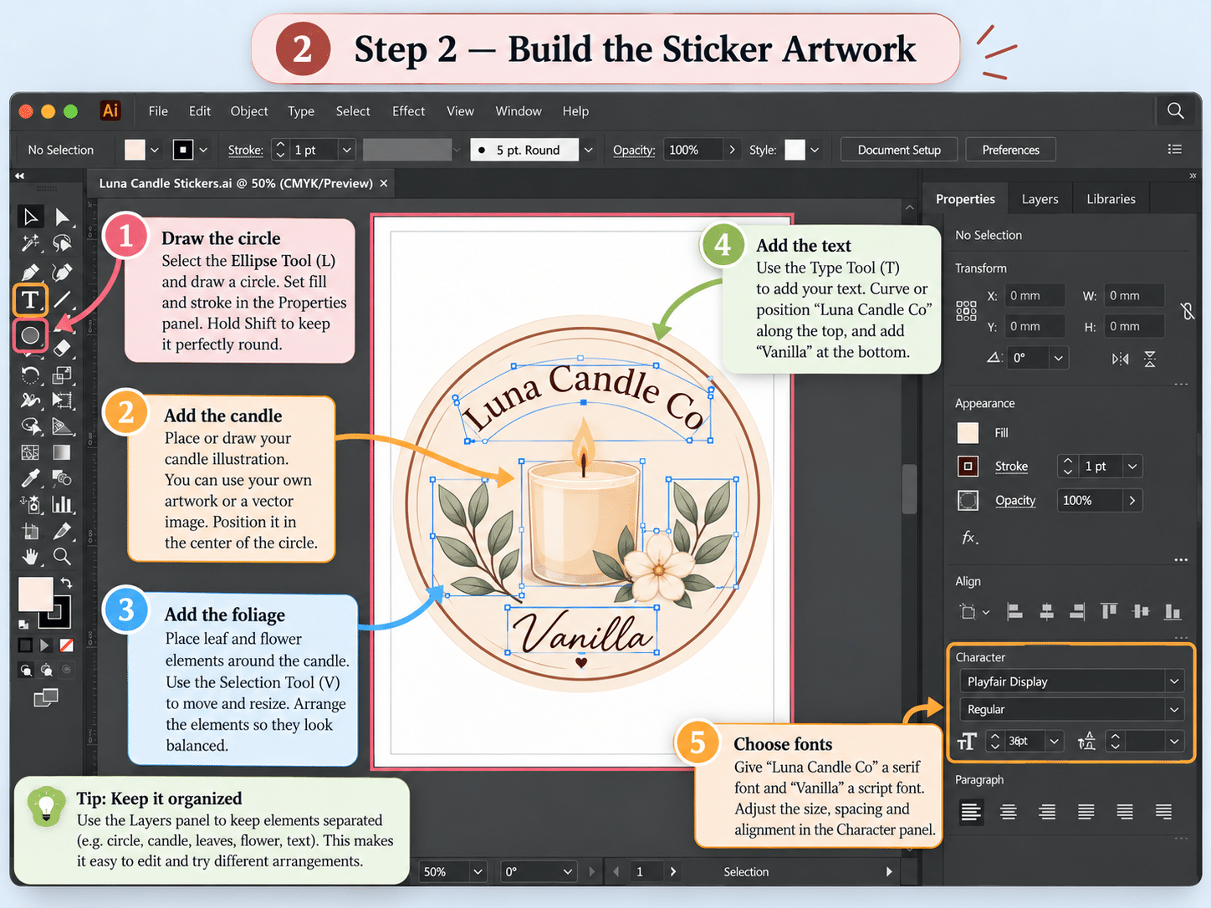
Task: Select the Column Graph tool
Action: (x=62, y=504)
